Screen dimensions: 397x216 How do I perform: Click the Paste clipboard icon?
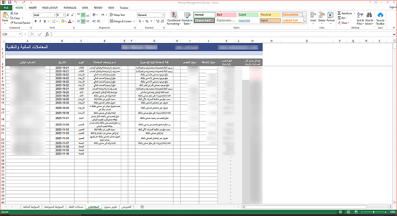tap(5, 16)
